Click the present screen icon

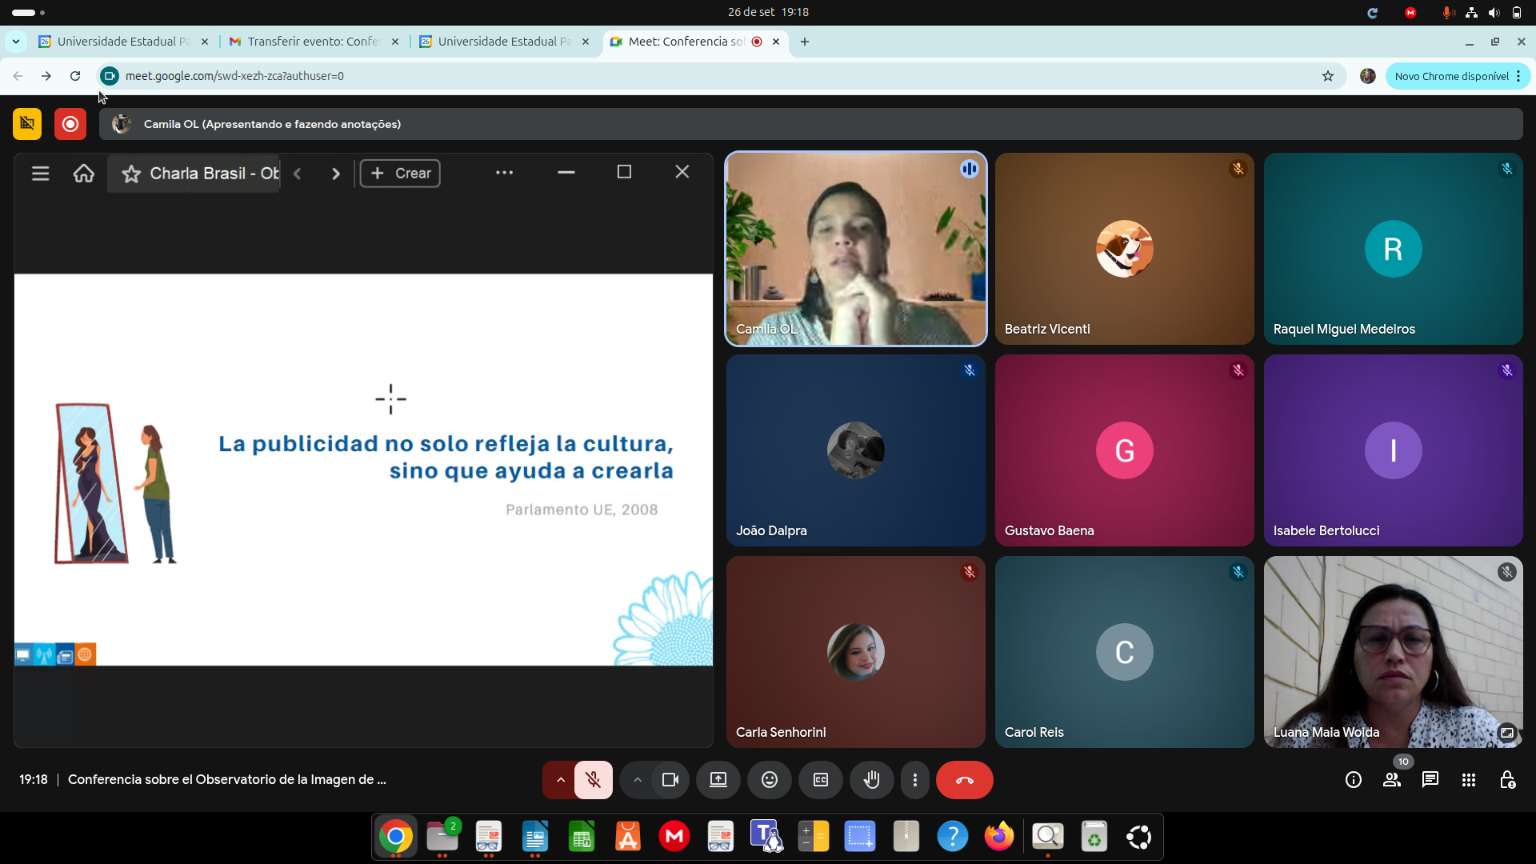pyautogui.click(x=718, y=780)
